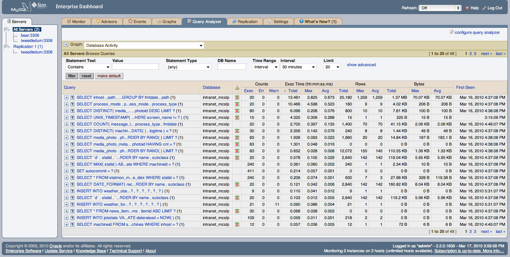Click the warning triangle column header
510x257 pixels.
pyautogui.click(x=237, y=88)
